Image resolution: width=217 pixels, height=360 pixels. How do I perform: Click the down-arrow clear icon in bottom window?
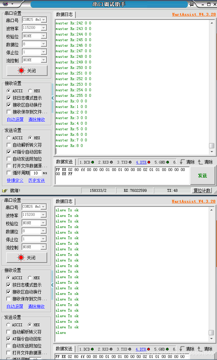[182, 349]
